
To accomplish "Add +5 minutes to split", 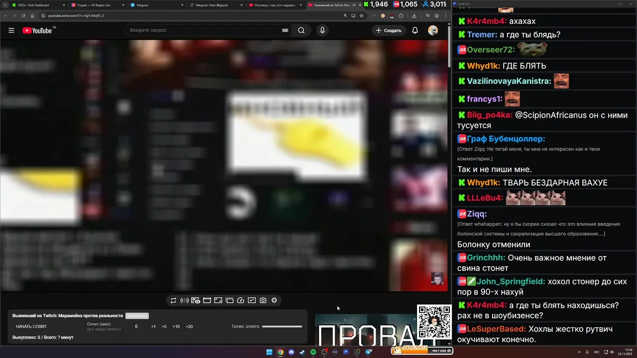I will tap(164, 327).
